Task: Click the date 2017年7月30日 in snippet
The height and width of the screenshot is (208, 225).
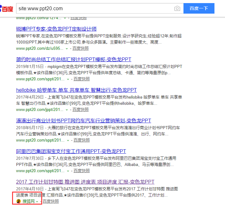Action: tap(30, 158)
